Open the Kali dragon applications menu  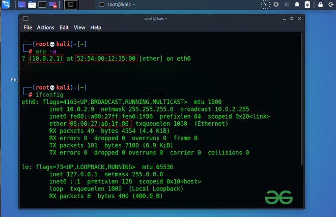(x=6, y=5)
